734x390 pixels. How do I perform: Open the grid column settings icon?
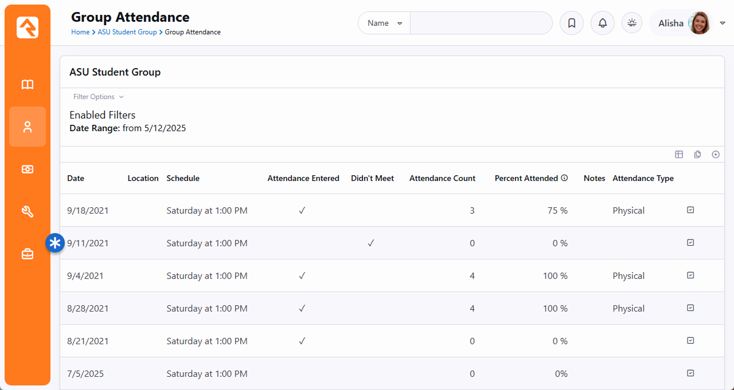679,155
